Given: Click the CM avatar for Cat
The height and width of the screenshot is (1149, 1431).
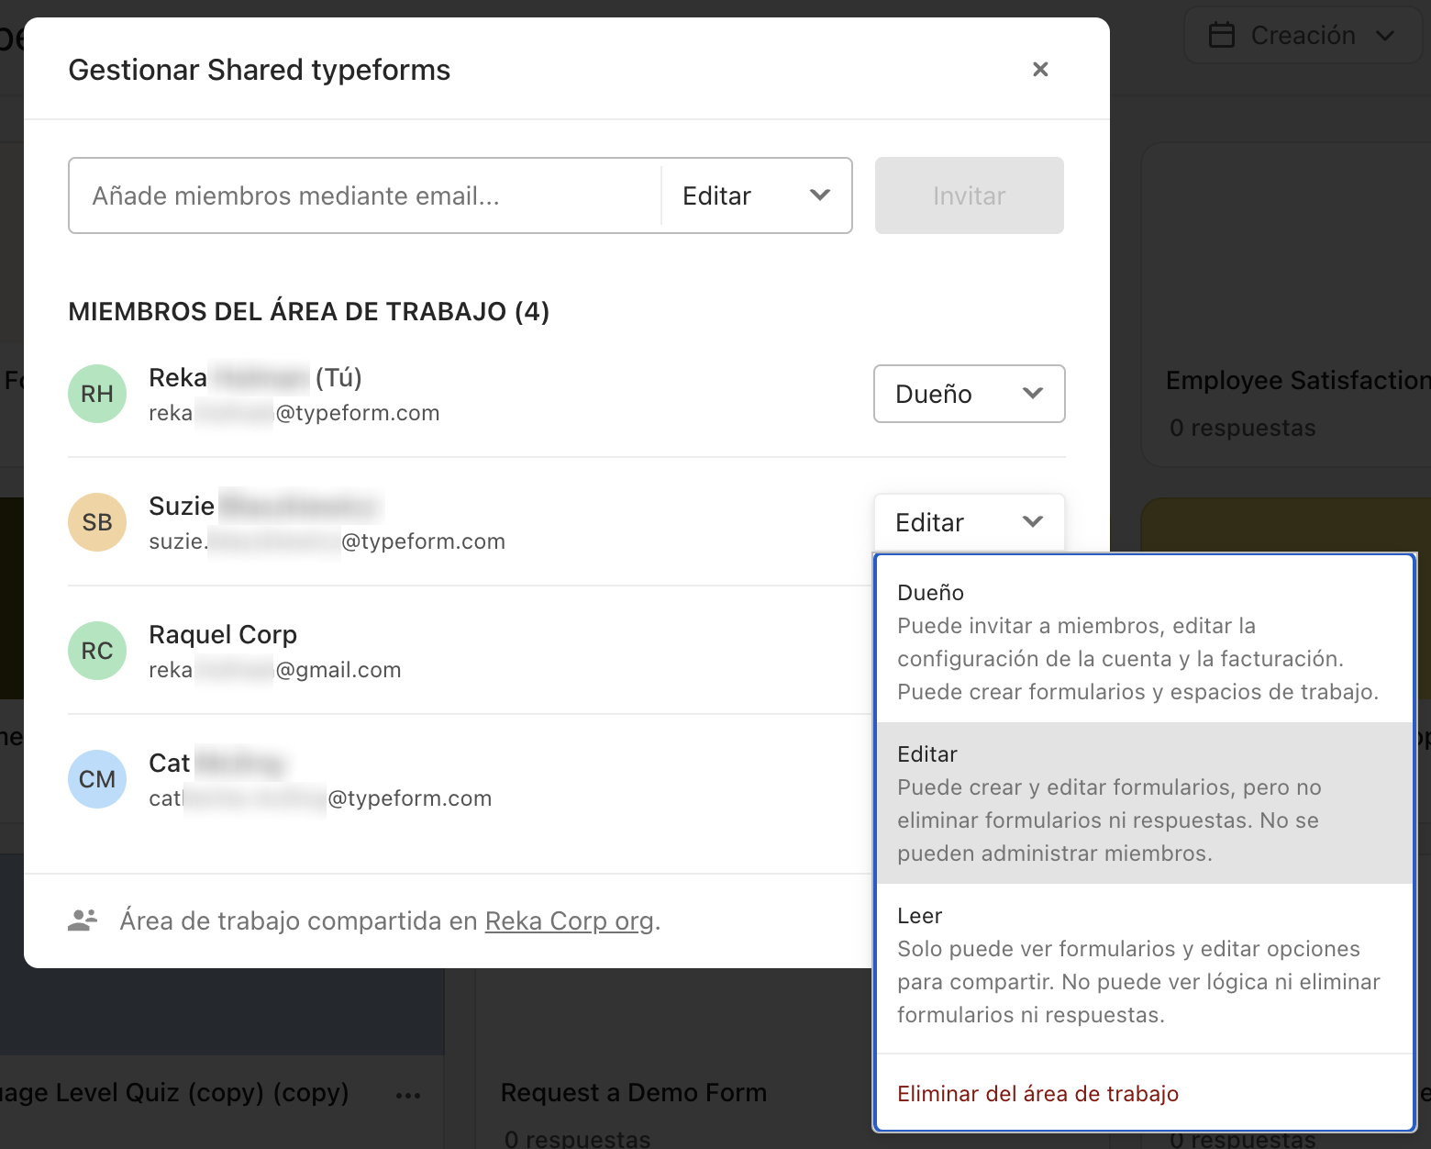Looking at the screenshot, I should [97, 779].
